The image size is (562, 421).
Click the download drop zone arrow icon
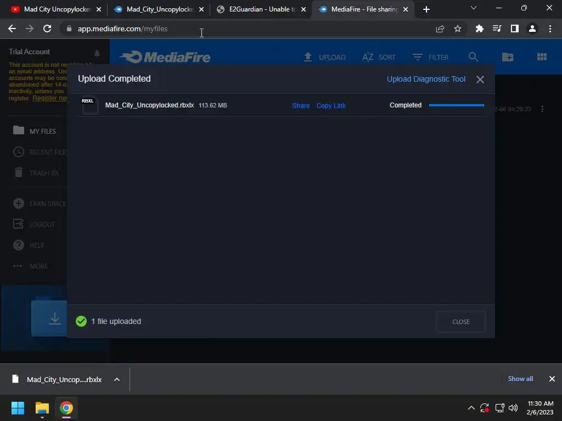54,318
